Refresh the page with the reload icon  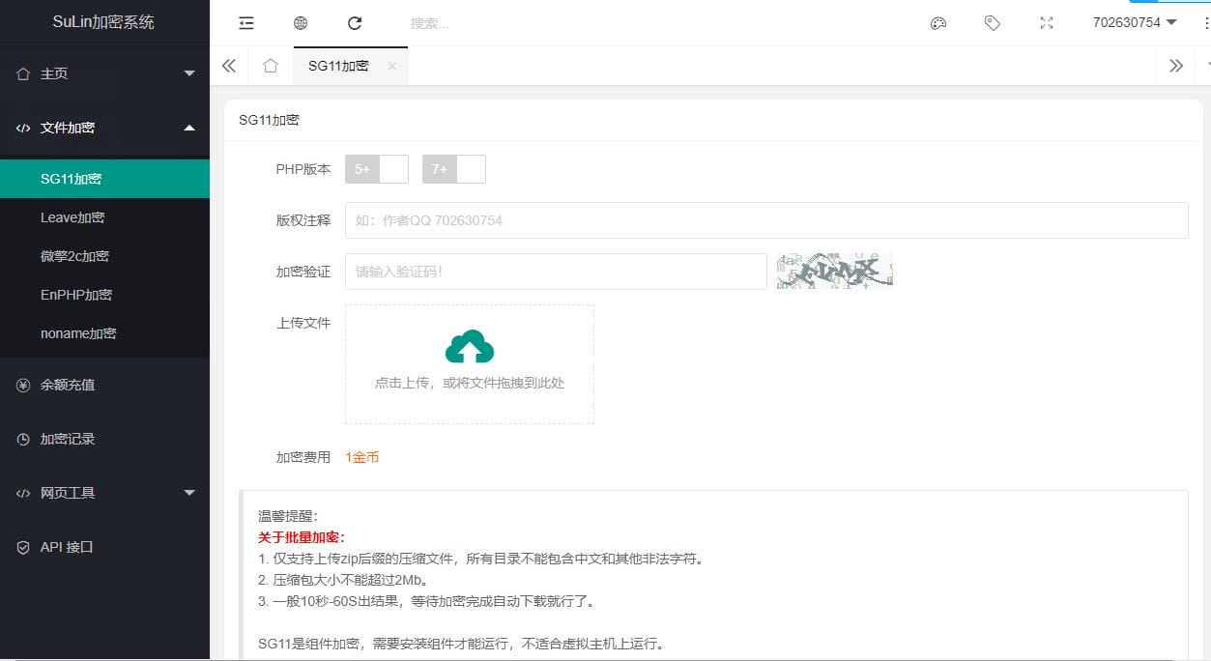(355, 22)
